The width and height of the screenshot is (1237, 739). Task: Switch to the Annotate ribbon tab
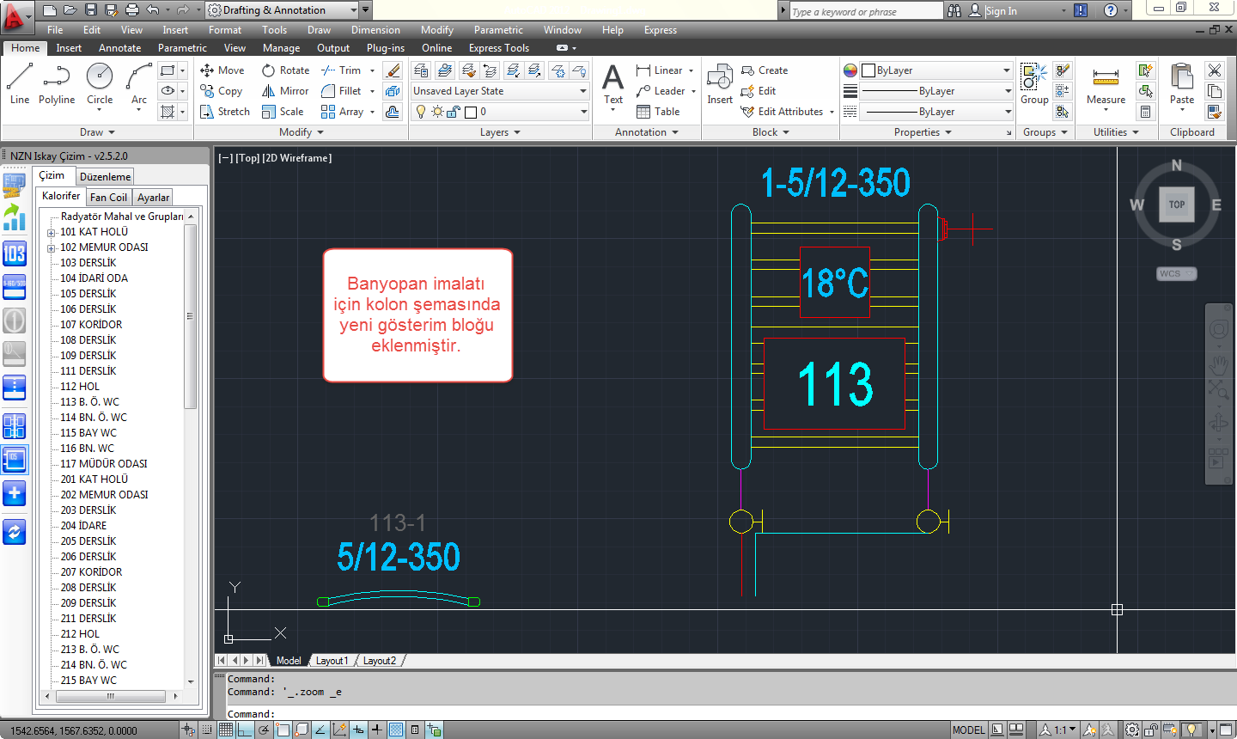[119, 48]
